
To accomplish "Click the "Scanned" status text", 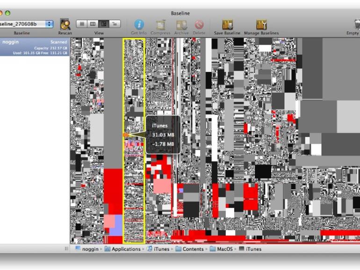I will tap(59, 42).
